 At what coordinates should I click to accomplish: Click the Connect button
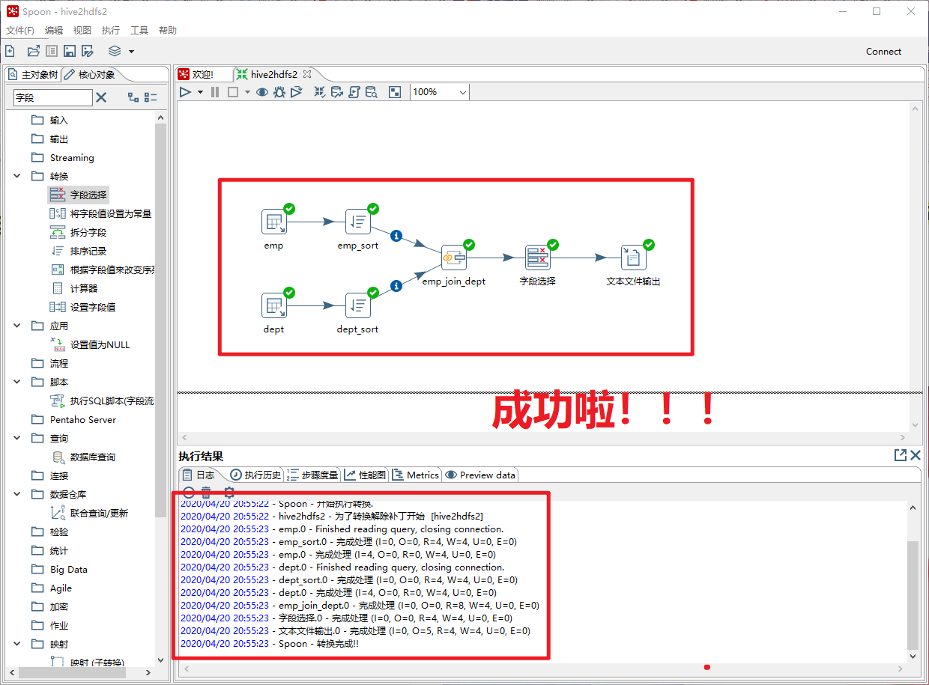pyautogui.click(x=883, y=52)
